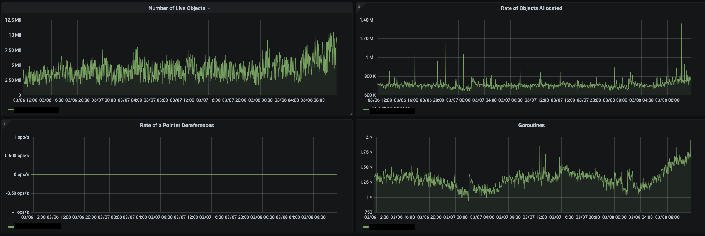The image size is (705, 236).
Task: Click the Rate of Objects Allocated panel title
Action: [x=531, y=8]
